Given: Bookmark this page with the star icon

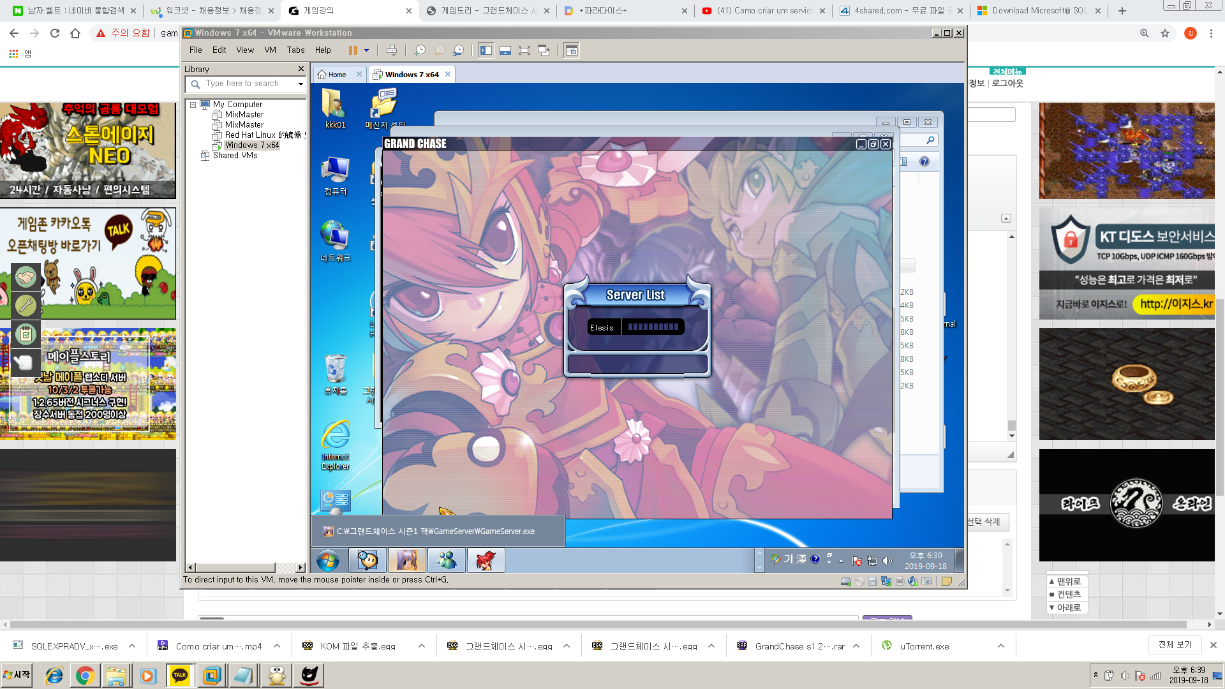Looking at the screenshot, I should (x=1165, y=33).
